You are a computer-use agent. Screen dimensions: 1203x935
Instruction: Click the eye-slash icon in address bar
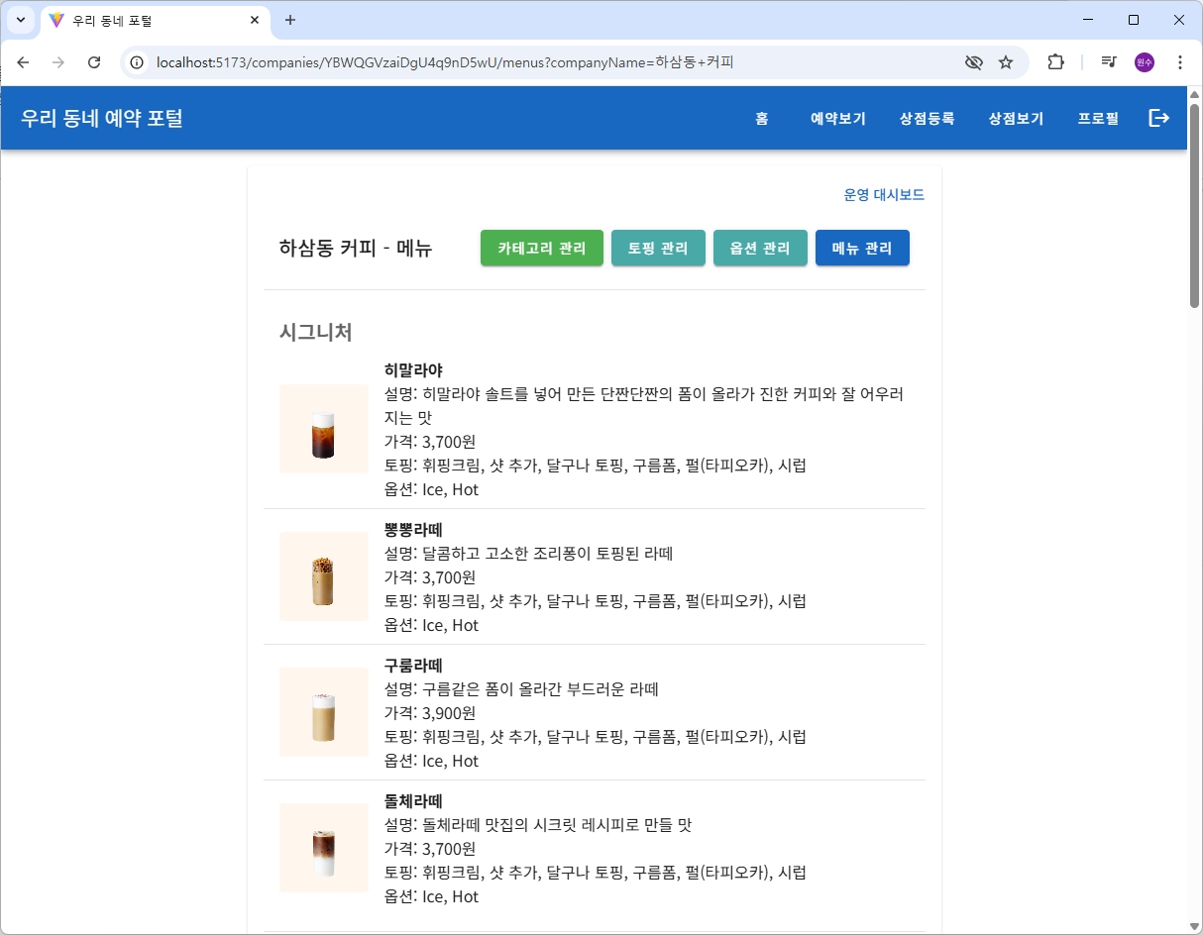click(974, 62)
